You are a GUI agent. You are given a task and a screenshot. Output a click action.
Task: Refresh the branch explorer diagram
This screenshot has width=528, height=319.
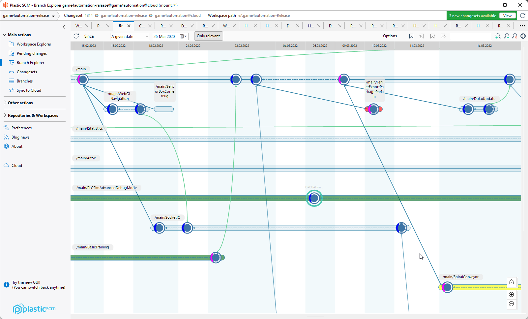coord(76,36)
